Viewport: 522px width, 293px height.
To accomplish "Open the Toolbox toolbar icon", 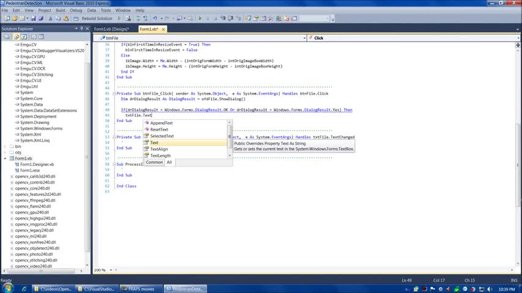I will (x=271, y=19).
